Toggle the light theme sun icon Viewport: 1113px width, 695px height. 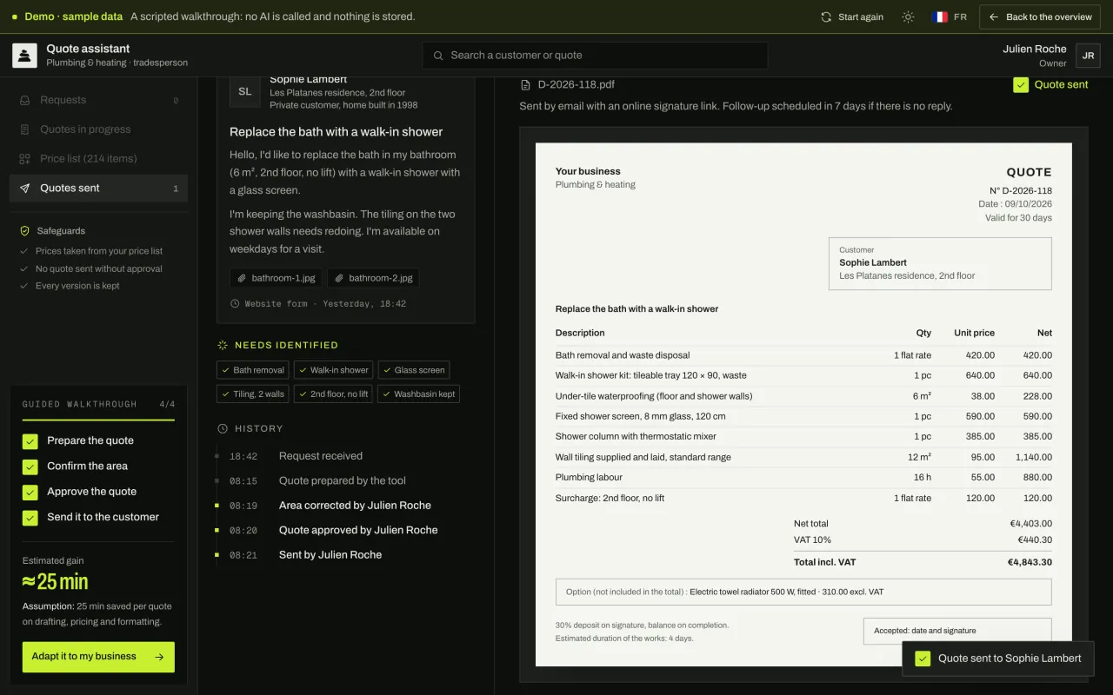(x=908, y=17)
